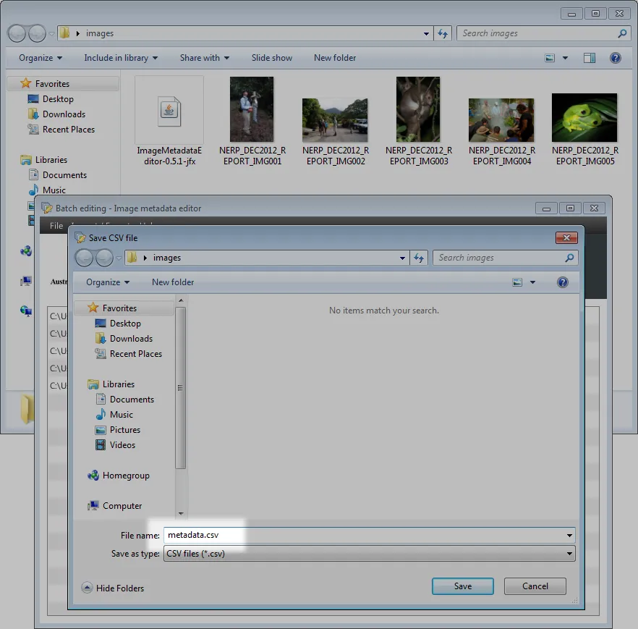Click the navigation pane scroll down arrow
The image size is (638, 629).
[181, 514]
